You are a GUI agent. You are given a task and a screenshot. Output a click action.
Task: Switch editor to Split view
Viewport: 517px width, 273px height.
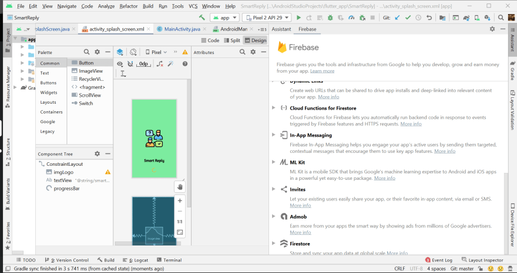[x=232, y=40]
